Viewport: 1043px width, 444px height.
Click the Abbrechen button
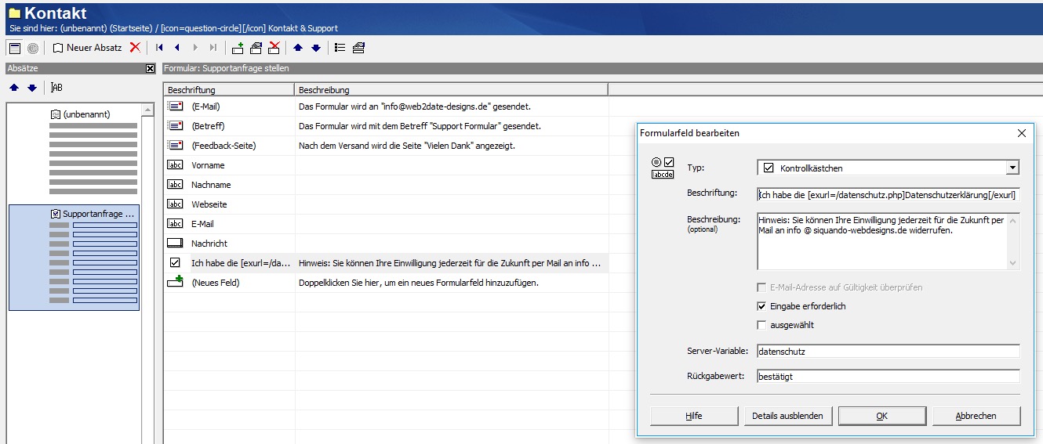click(x=976, y=416)
